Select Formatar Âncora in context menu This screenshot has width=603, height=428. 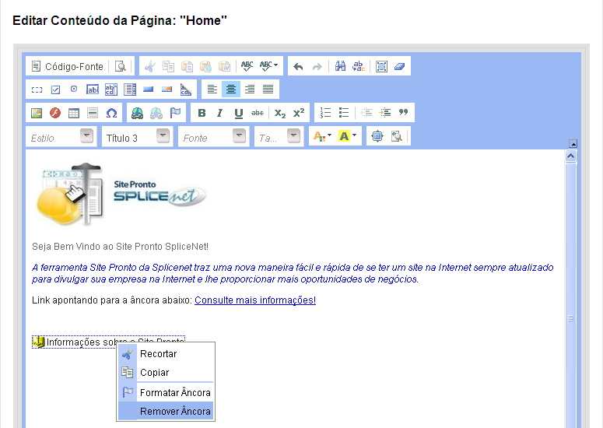click(x=175, y=392)
